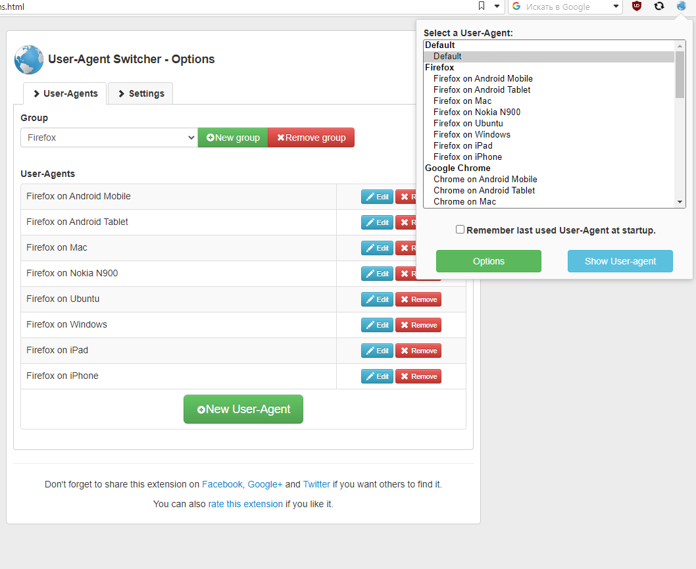Open the Group dropdown showing Firefox
Viewport: 696px width, 569px height.
tap(109, 137)
